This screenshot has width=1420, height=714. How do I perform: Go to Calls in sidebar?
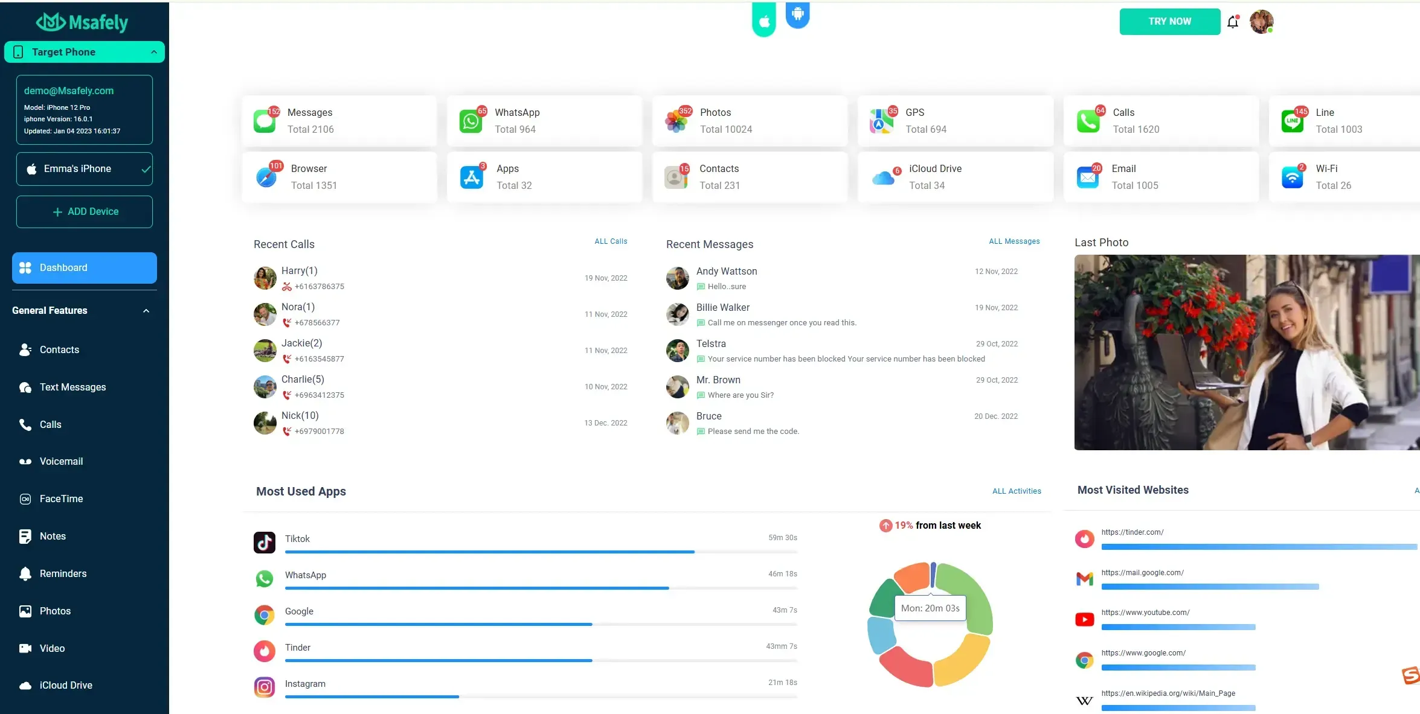click(50, 425)
